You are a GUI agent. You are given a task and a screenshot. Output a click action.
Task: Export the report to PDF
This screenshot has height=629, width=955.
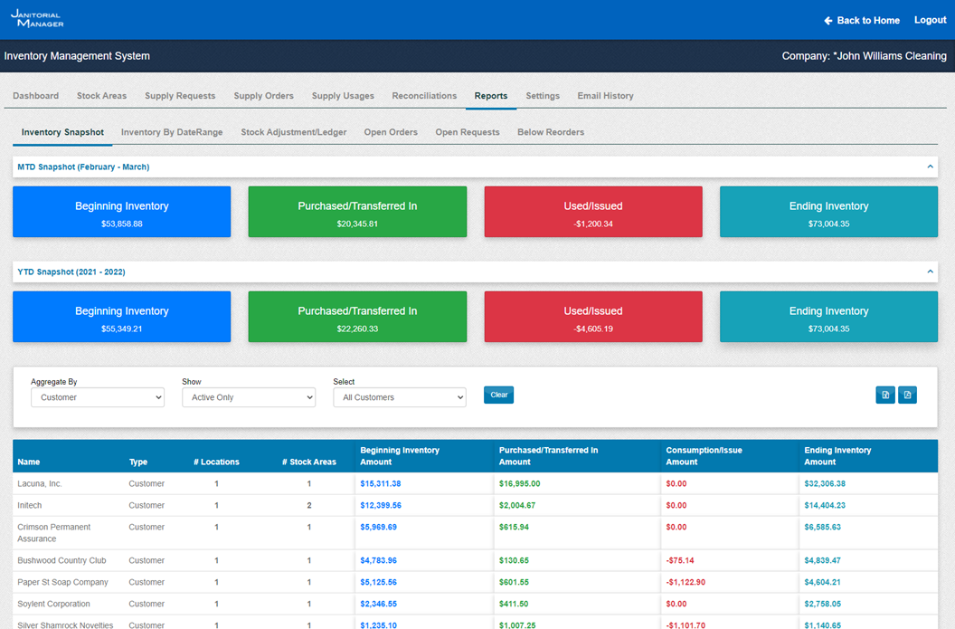pyautogui.click(x=907, y=395)
